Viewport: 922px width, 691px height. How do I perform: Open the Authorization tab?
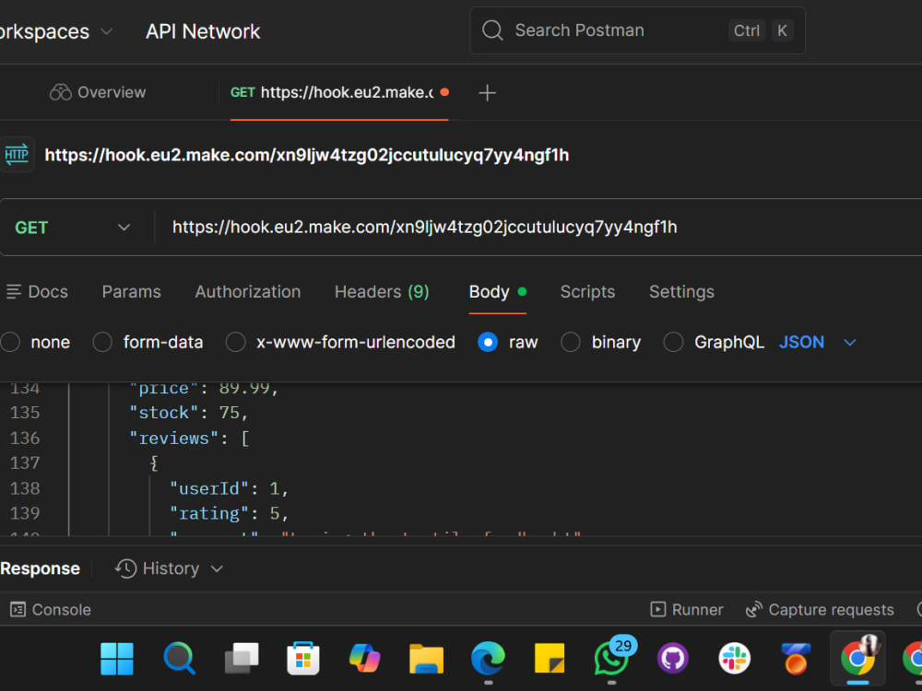click(x=247, y=291)
